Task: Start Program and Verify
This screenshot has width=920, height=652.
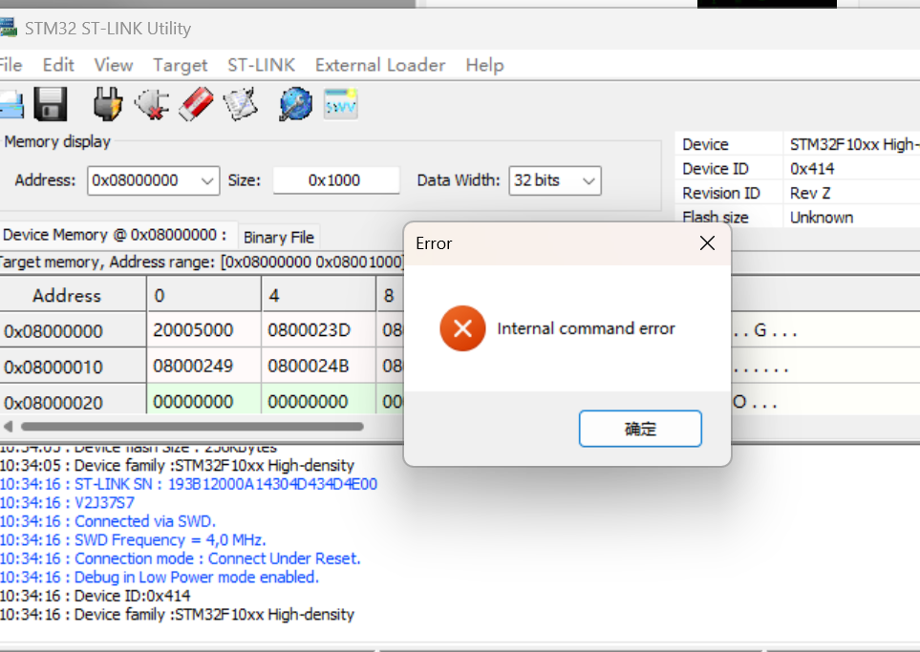Action: point(240,103)
